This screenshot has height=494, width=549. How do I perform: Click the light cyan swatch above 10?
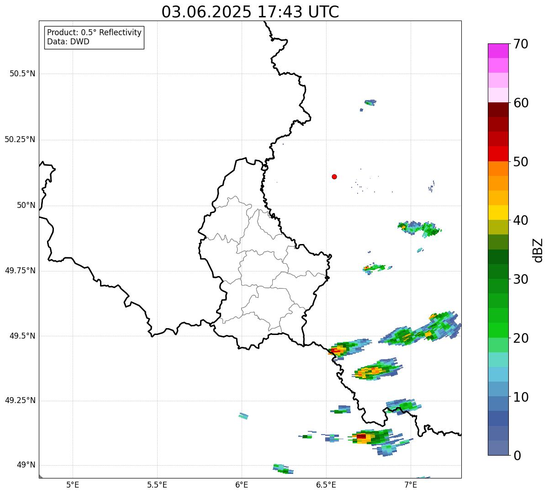498,374
